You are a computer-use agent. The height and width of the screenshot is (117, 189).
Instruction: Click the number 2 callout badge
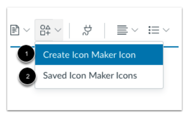[27, 76]
